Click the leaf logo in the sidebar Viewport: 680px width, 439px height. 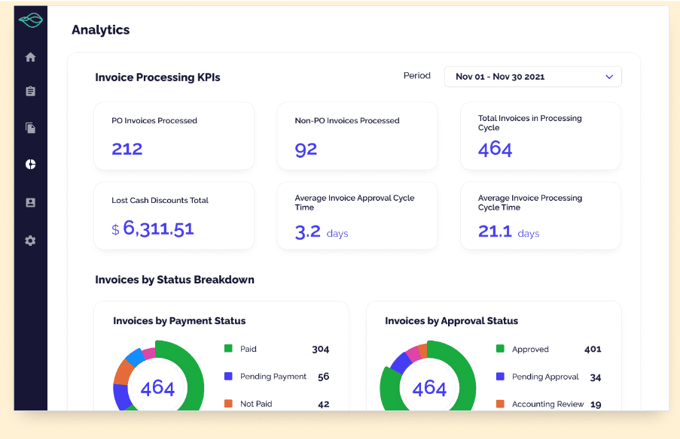[x=31, y=20]
